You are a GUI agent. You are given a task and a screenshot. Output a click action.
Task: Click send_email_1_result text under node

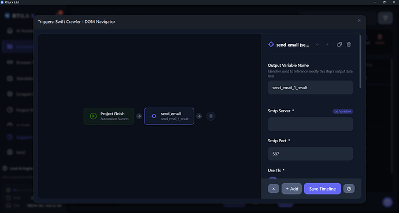175,119
